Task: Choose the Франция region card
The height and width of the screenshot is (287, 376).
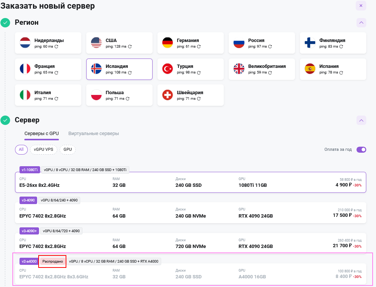Action: tap(48, 69)
